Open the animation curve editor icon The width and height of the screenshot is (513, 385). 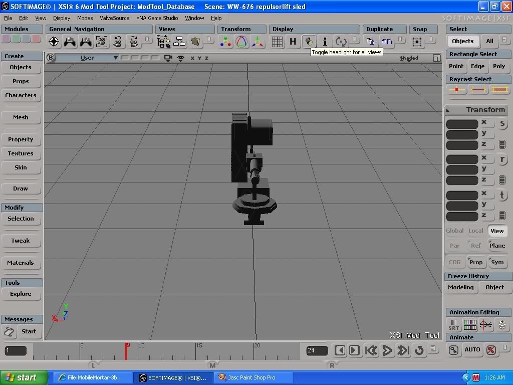[x=486, y=325]
